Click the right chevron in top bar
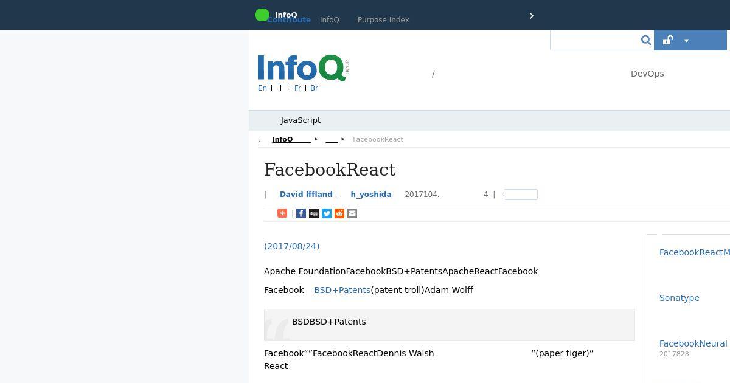This screenshot has width=730, height=383. click(x=532, y=16)
